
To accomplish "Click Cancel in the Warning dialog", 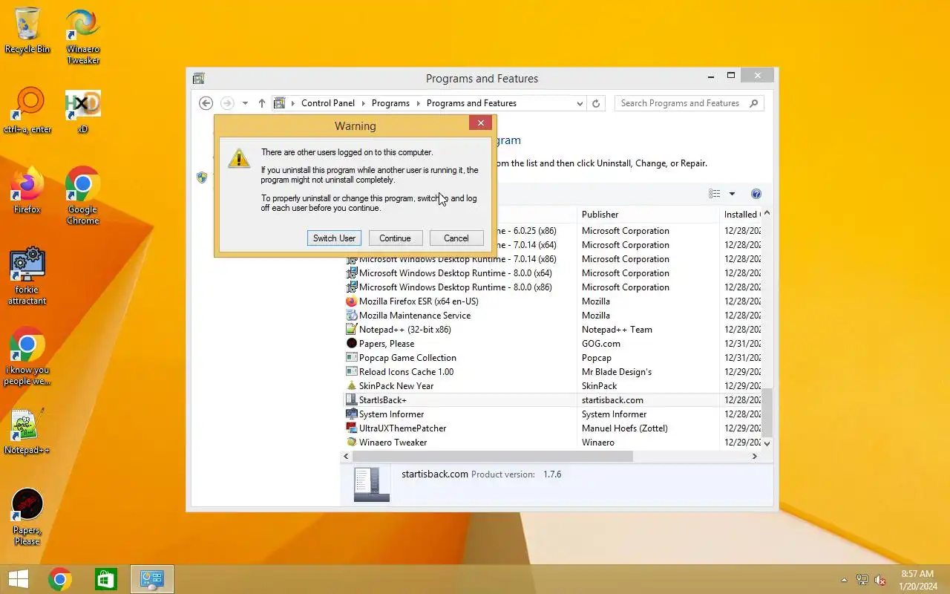I will click(456, 238).
